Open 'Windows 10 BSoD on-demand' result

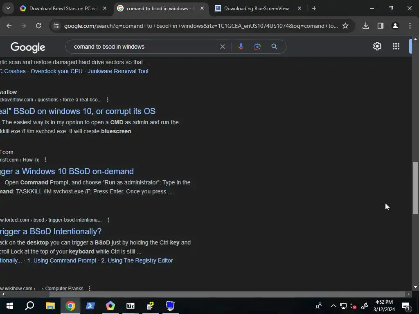pyautogui.click(x=67, y=171)
